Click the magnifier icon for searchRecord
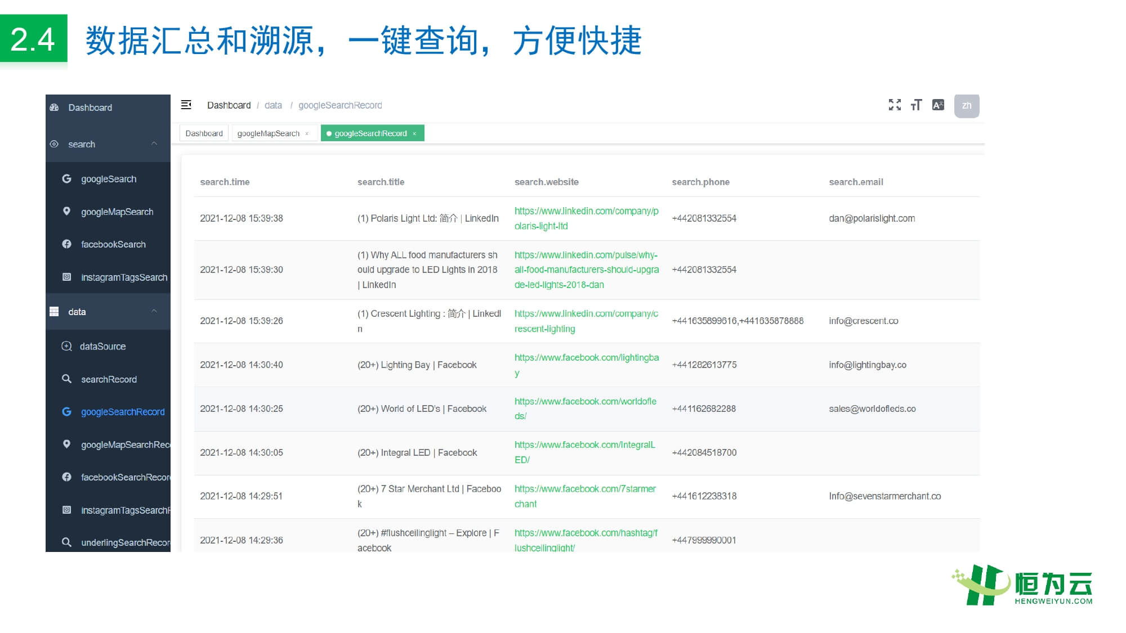 [x=66, y=379]
